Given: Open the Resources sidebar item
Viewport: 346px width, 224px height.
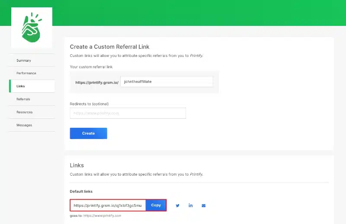Looking at the screenshot, I should pos(32,112).
